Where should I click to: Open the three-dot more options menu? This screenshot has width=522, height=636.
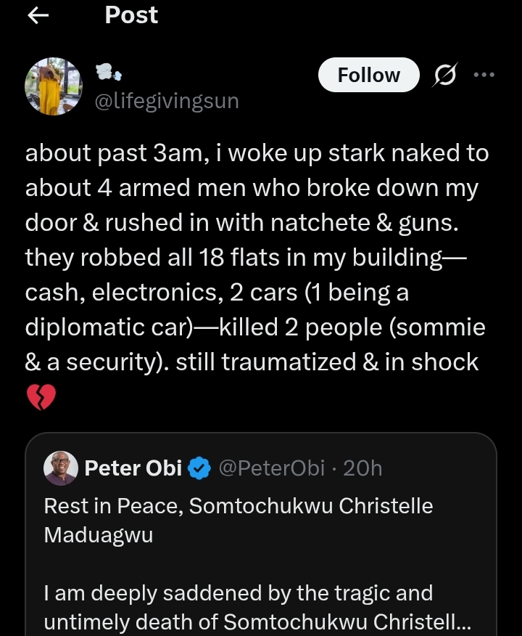pos(484,75)
